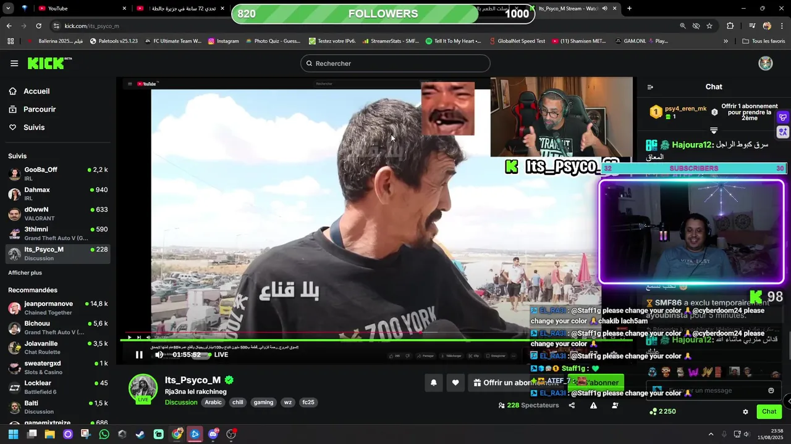Open Dahmax followed channel

tap(58, 194)
